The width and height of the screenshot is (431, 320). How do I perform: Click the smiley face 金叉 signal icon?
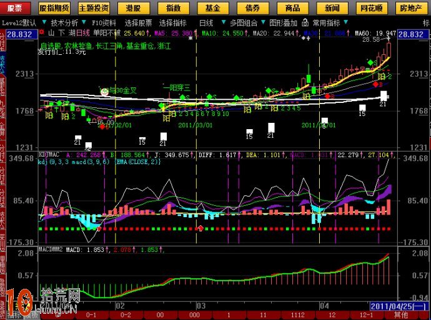tap(104, 90)
